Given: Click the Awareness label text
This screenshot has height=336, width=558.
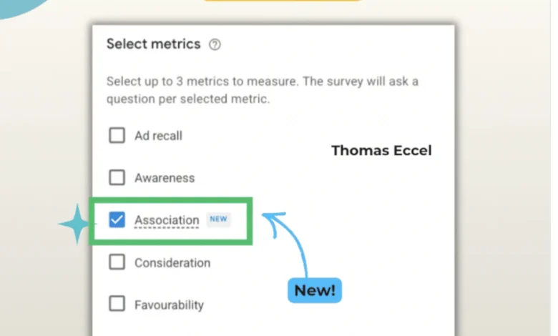Looking at the screenshot, I should (165, 178).
